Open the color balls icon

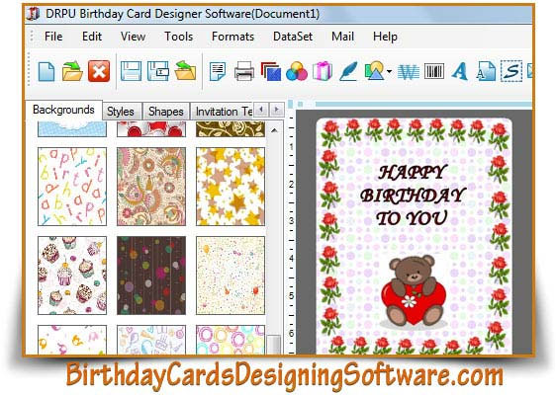coord(297,71)
